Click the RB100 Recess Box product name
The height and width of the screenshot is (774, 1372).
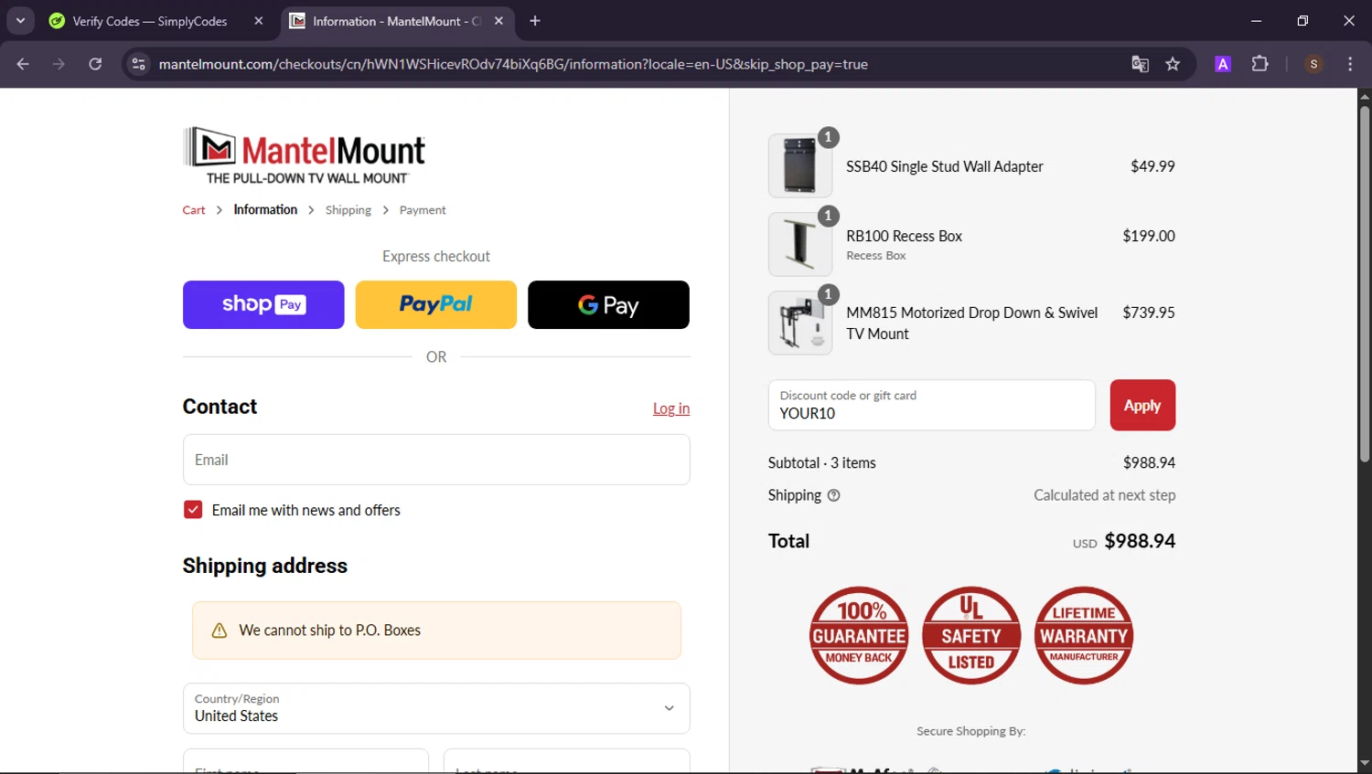pos(904,236)
